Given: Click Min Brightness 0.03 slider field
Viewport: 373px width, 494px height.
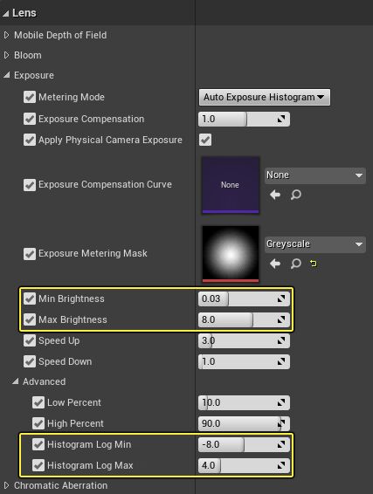Looking at the screenshot, I should point(244,298).
